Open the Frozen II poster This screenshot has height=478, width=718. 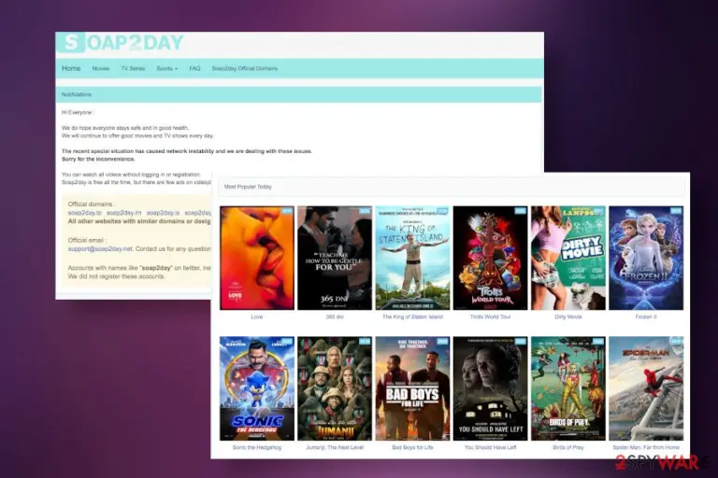(x=646, y=258)
